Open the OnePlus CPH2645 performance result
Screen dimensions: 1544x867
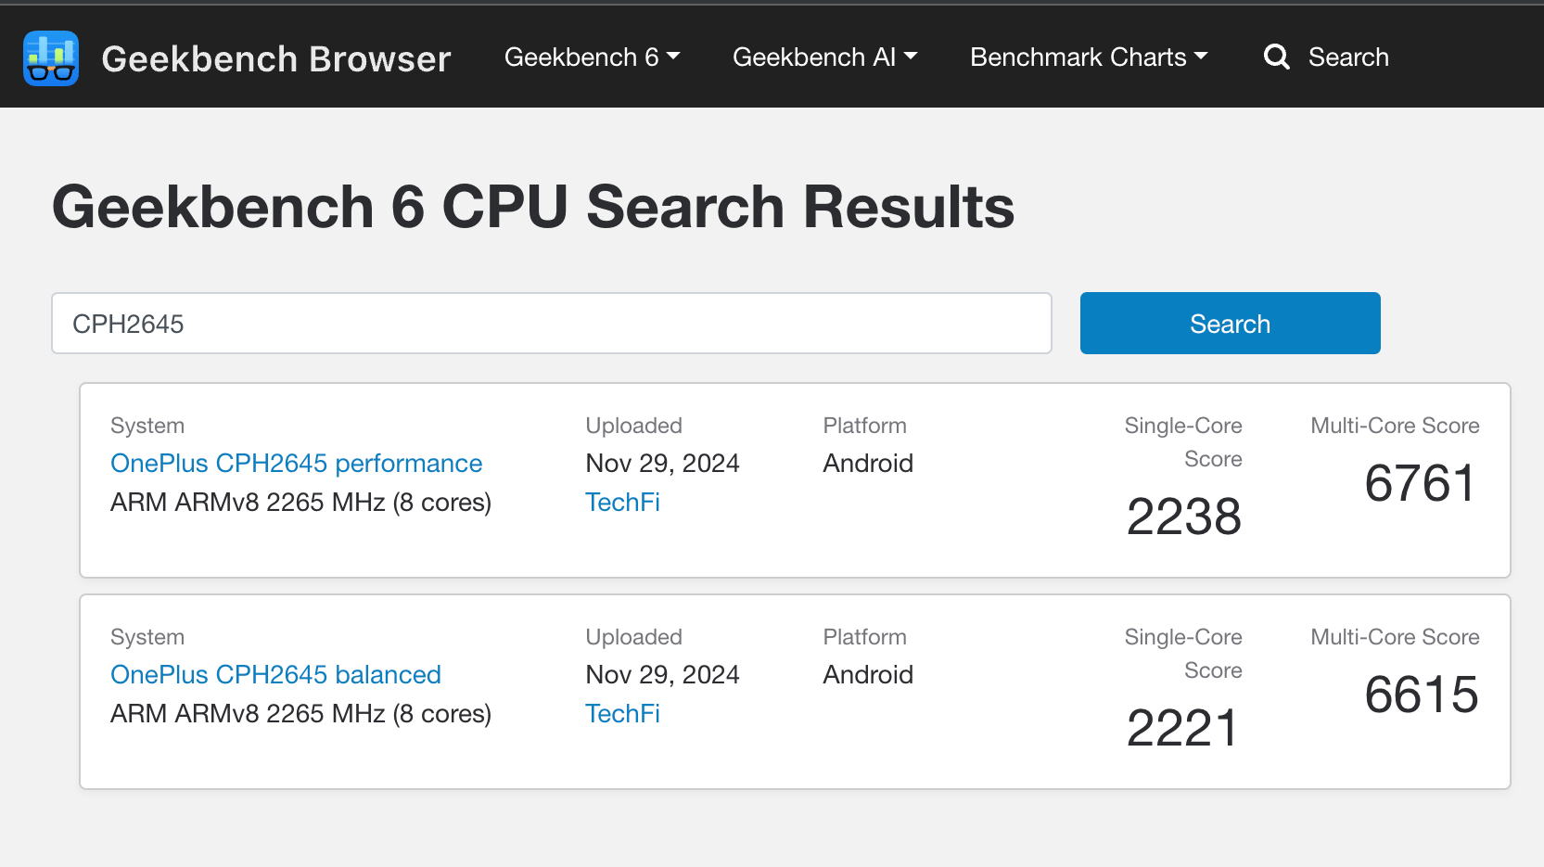[x=296, y=463]
